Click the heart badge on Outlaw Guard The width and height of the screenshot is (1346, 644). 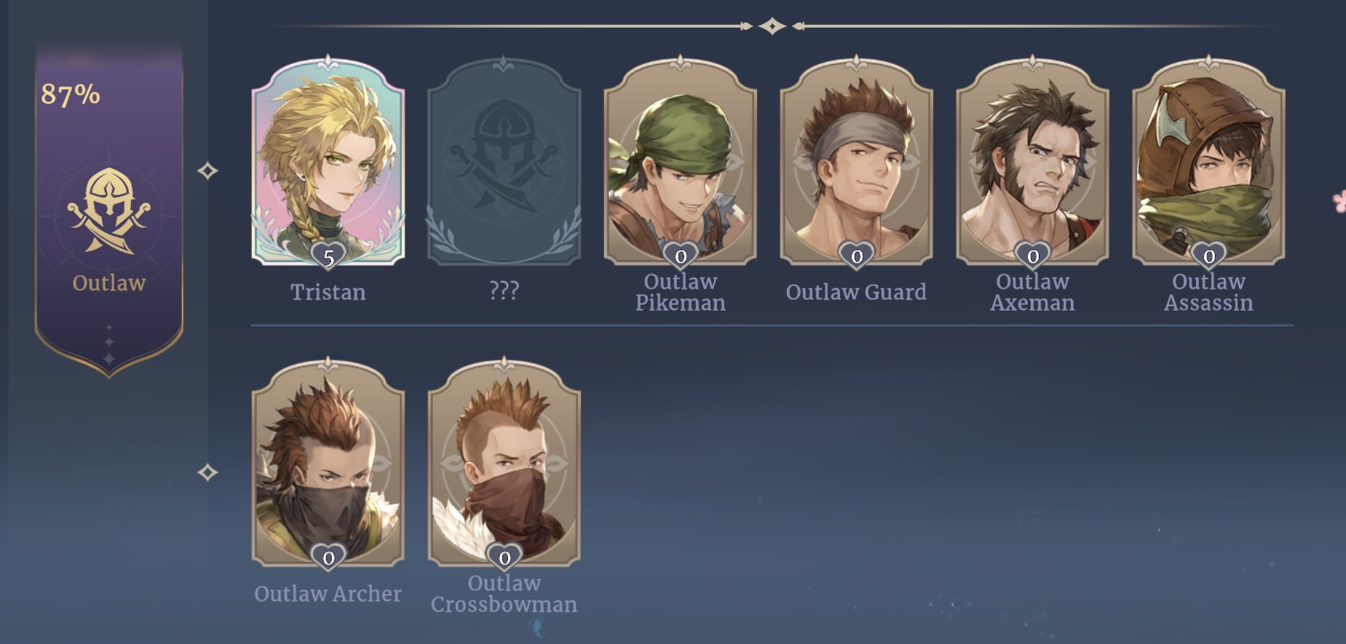point(857,256)
